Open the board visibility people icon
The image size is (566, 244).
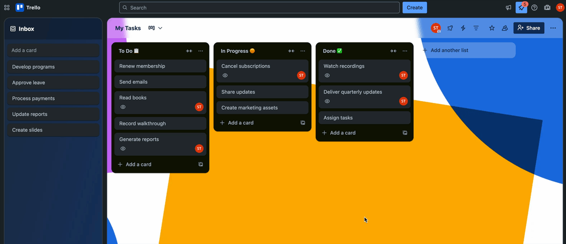coord(505,28)
